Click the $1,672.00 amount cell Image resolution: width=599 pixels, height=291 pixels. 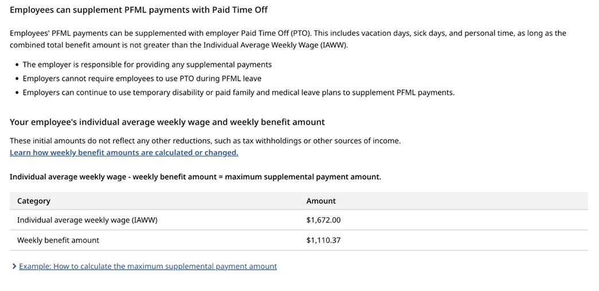(323, 220)
